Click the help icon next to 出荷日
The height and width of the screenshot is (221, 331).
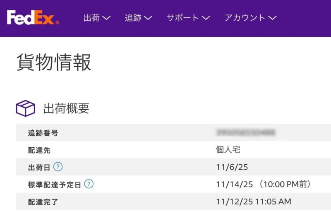58,167
